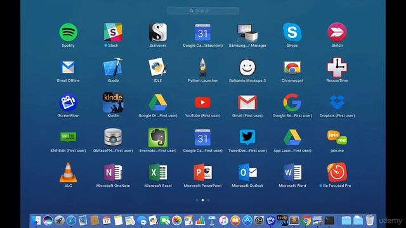This screenshot has height=228, width=406.
Task: Launch Microsoft PowerPoint
Action: pyautogui.click(x=202, y=172)
